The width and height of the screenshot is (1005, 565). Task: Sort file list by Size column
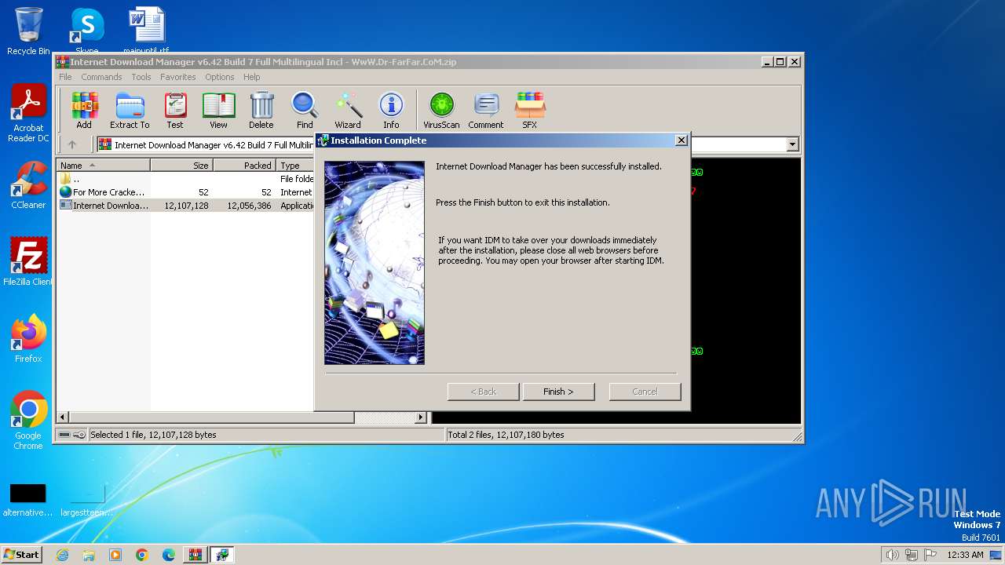182,165
